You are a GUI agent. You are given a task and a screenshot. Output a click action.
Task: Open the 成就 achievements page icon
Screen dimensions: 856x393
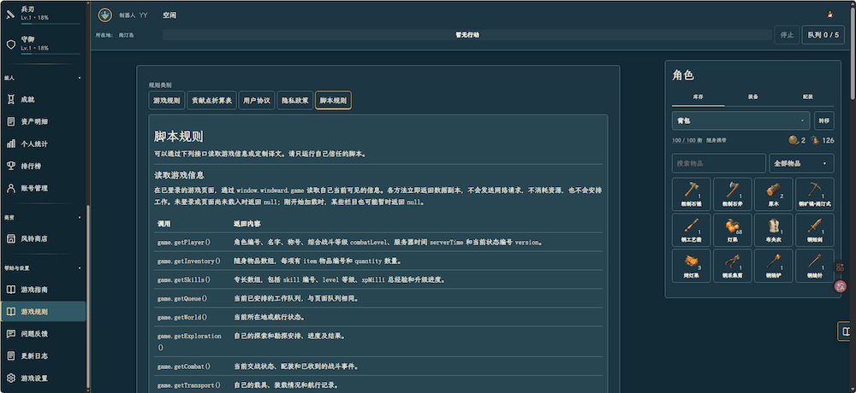pos(10,100)
